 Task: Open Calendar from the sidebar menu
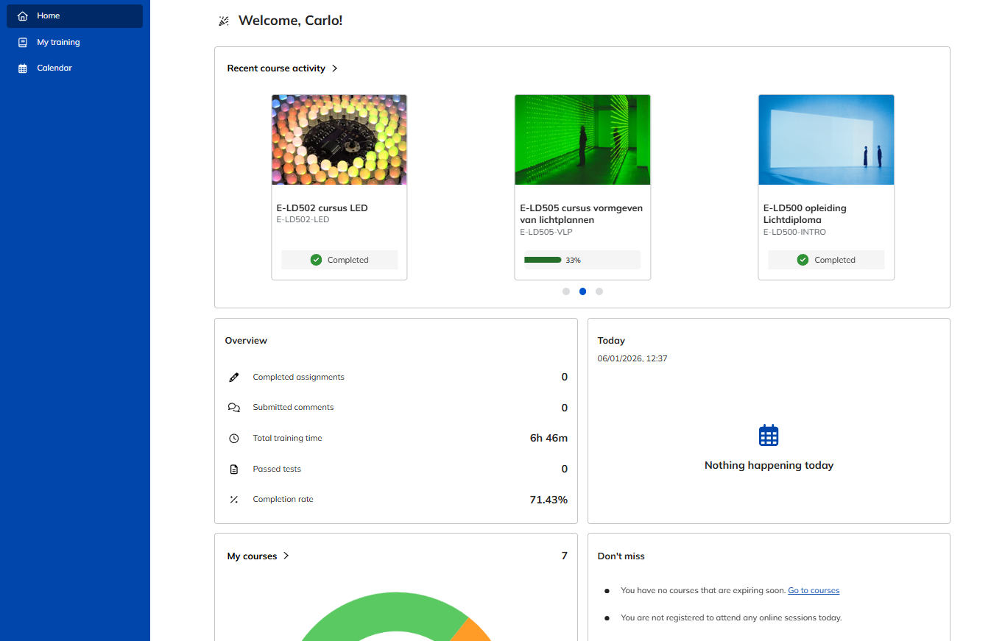(x=54, y=68)
